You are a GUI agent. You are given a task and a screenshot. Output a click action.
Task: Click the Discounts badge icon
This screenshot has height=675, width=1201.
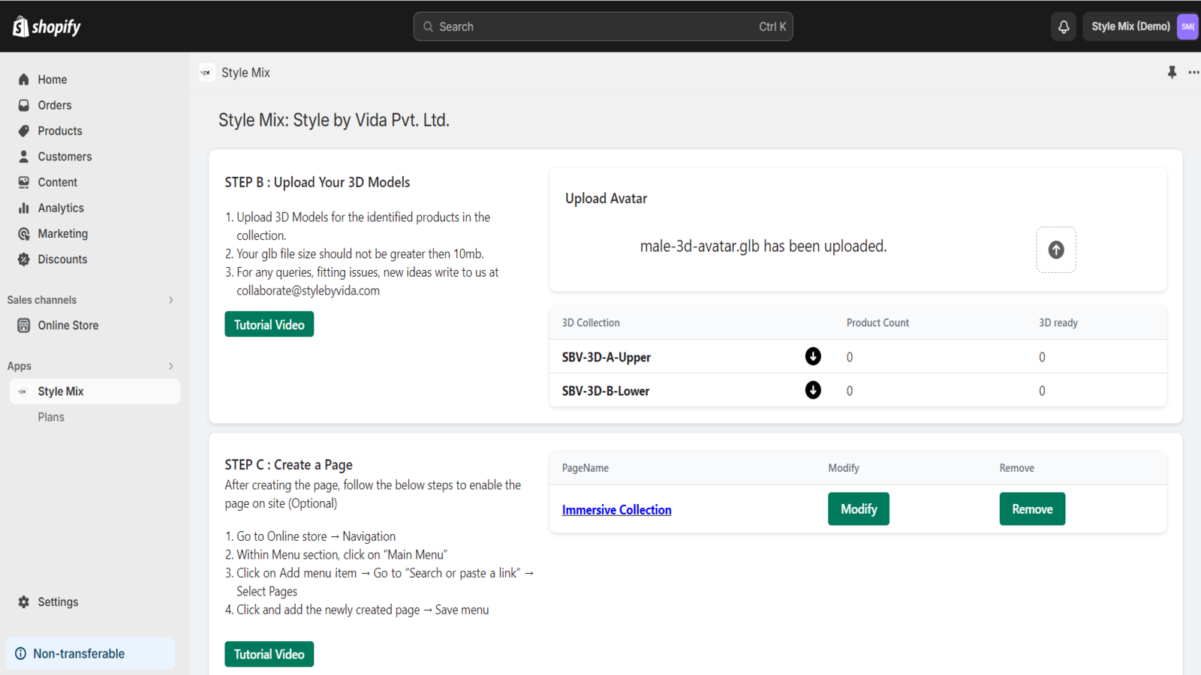click(x=24, y=259)
